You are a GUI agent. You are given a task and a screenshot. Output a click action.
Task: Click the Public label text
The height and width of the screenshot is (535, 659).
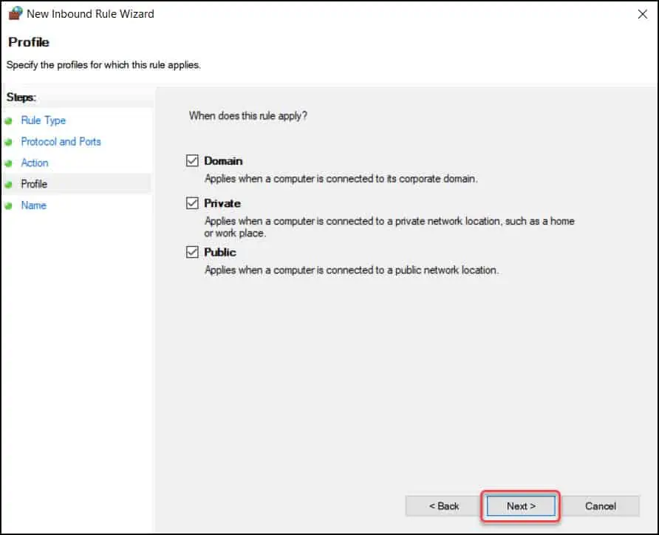(220, 252)
